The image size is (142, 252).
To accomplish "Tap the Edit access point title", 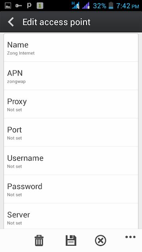I will [56, 22].
